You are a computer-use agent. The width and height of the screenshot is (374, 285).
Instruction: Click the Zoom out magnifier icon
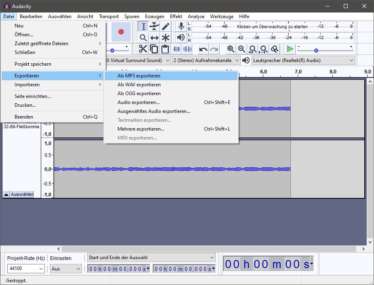pyautogui.click(x=242, y=49)
